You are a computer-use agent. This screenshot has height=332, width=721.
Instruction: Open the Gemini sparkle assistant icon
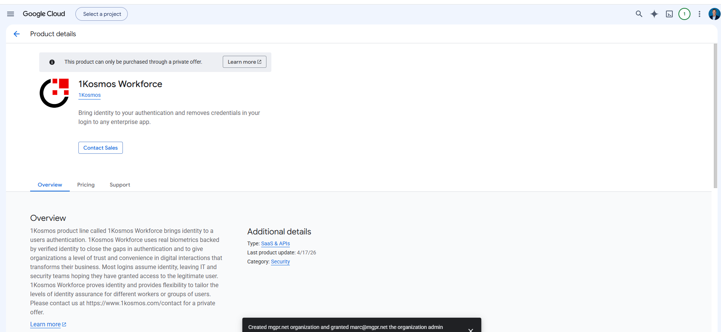tap(654, 14)
